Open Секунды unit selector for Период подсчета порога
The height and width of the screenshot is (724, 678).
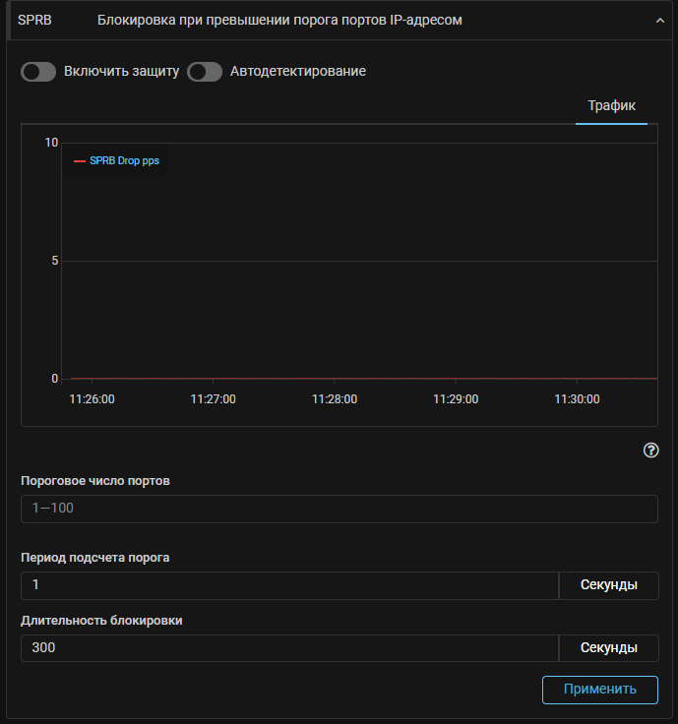[x=608, y=585]
